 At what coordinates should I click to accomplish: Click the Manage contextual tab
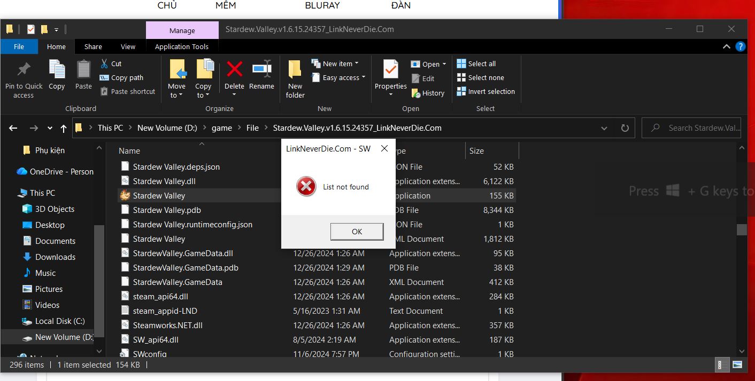[182, 30]
